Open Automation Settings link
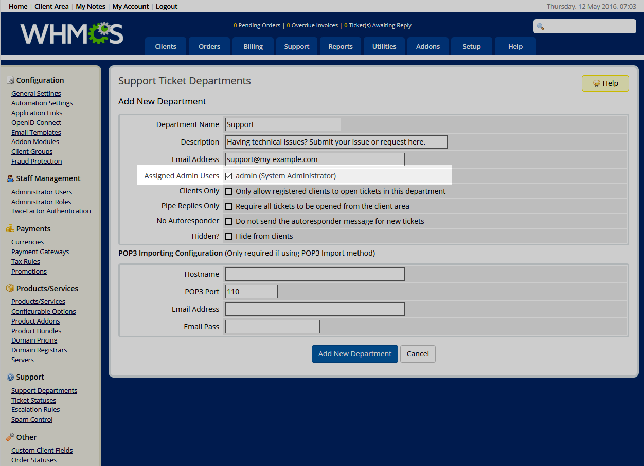This screenshot has height=466, width=644. coord(42,103)
